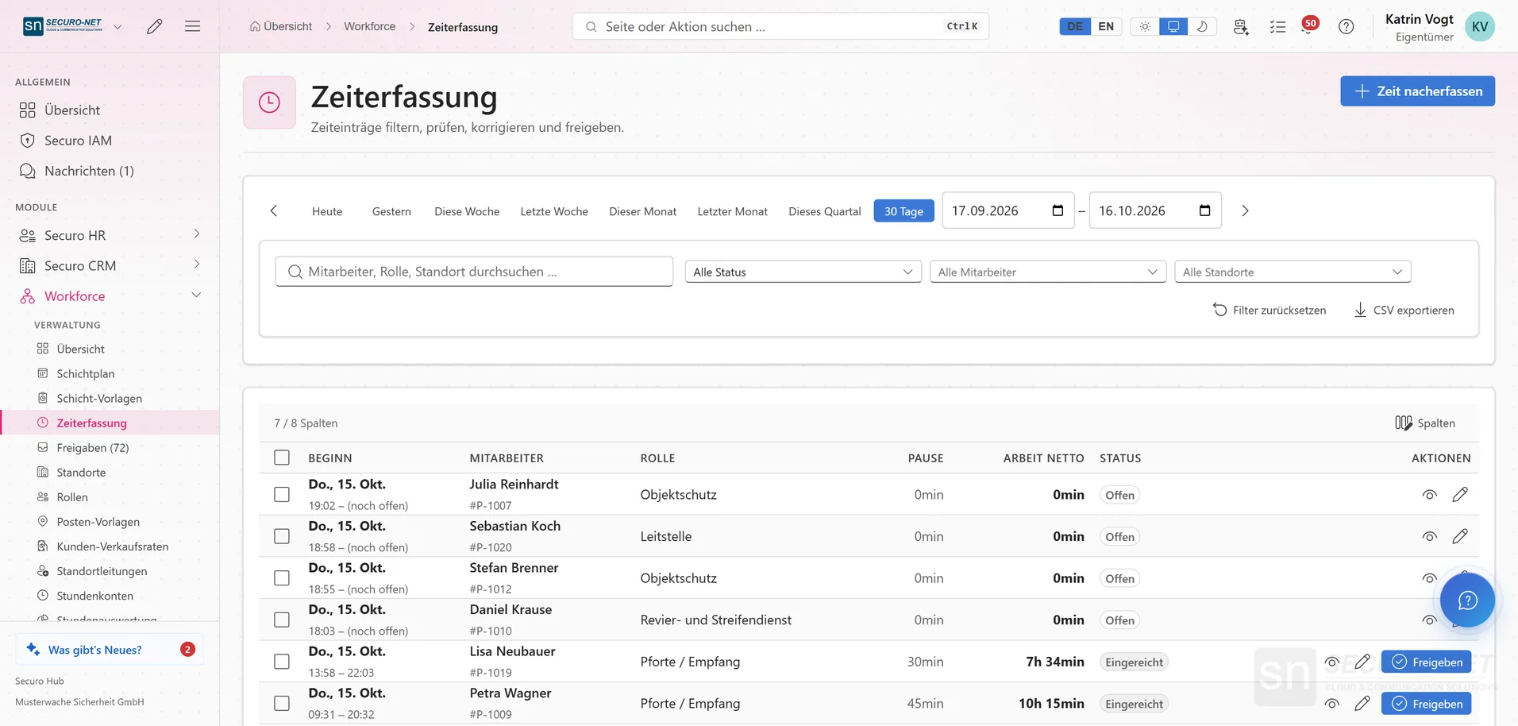The height and width of the screenshot is (726, 1518).
Task: Open the task checklist icon in header
Action: (1277, 26)
